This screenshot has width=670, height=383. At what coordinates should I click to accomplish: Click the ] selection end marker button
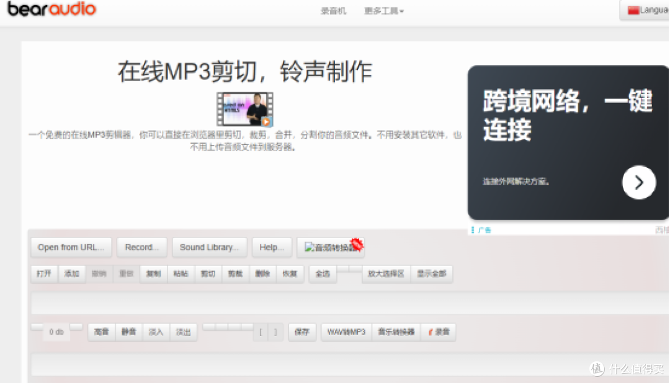click(x=275, y=332)
